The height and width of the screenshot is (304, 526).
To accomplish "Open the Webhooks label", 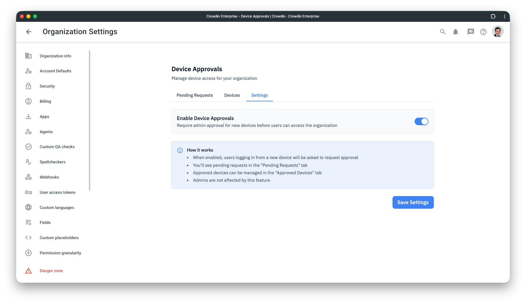I will 49,177.
